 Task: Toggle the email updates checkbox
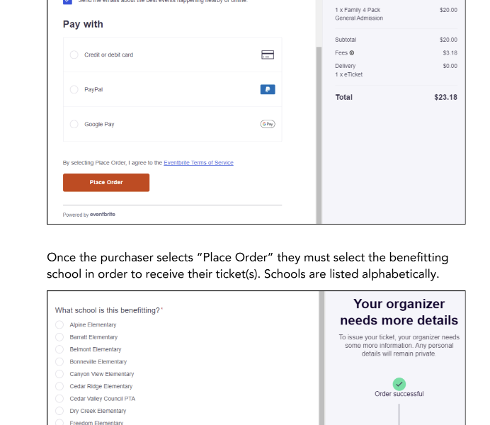67,1
